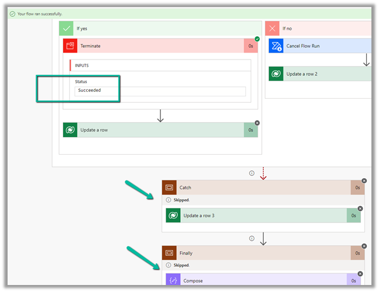Screen dimensions: 379x292
Task: Click the Compose action purple icon
Action: 173,280
